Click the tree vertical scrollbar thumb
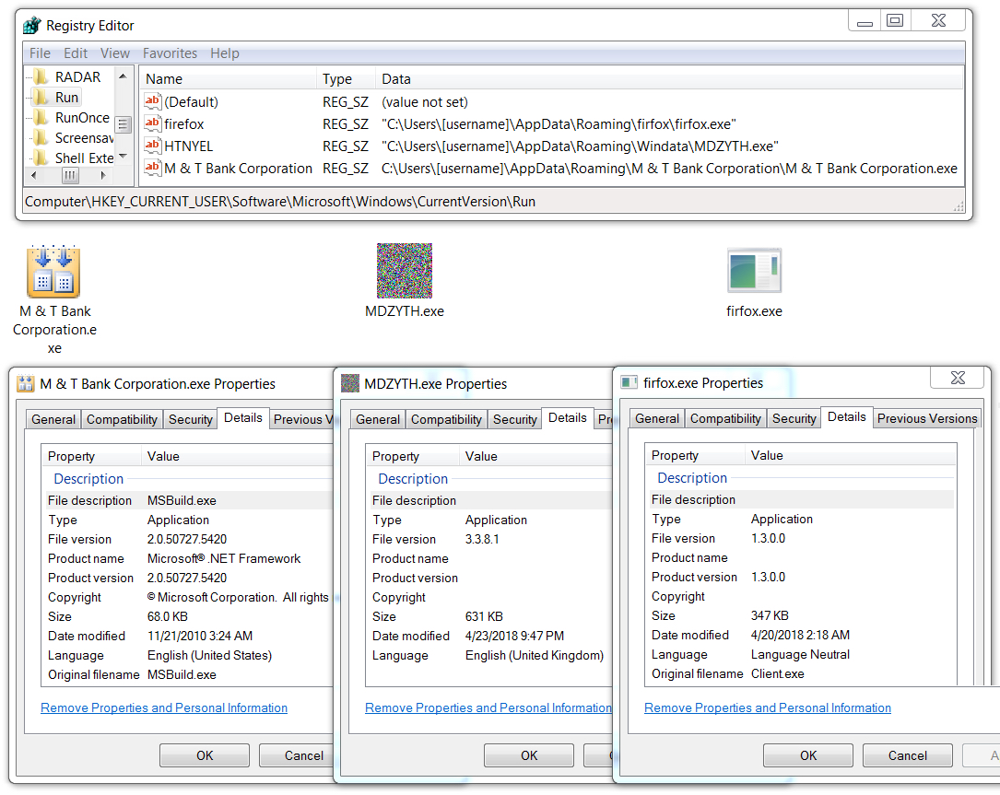The image size is (1000, 795). point(124,123)
